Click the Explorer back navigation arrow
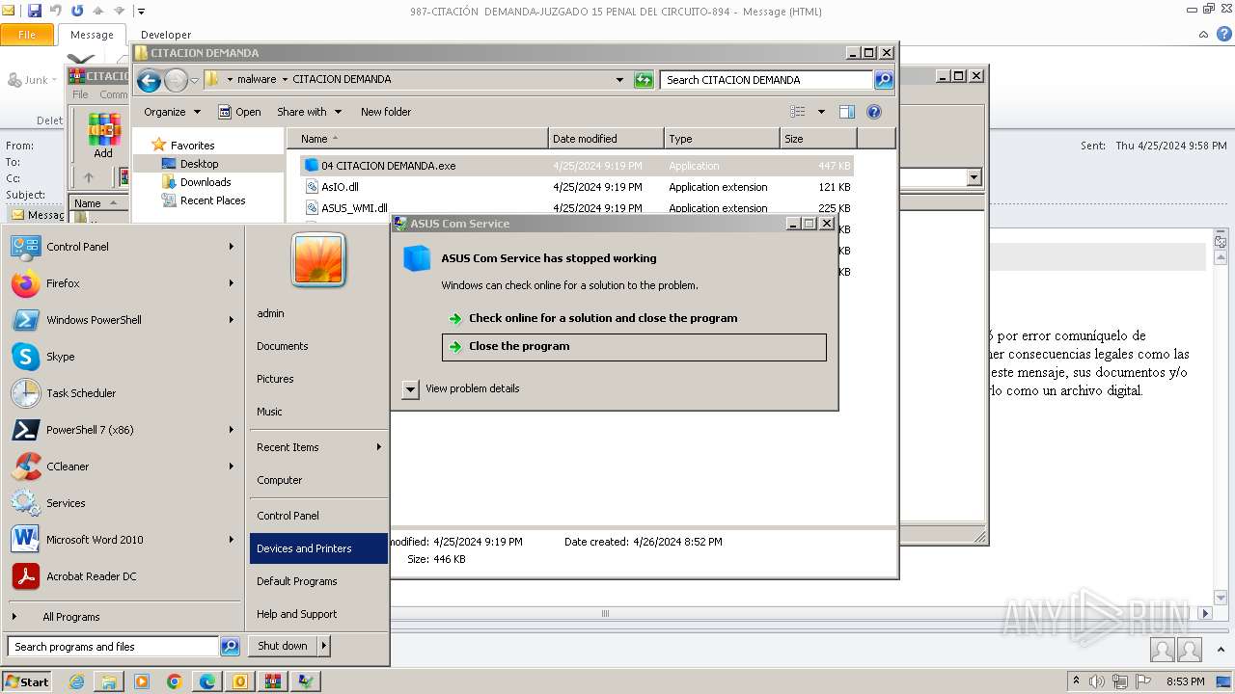Image resolution: width=1235 pixels, height=694 pixels. [x=149, y=80]
